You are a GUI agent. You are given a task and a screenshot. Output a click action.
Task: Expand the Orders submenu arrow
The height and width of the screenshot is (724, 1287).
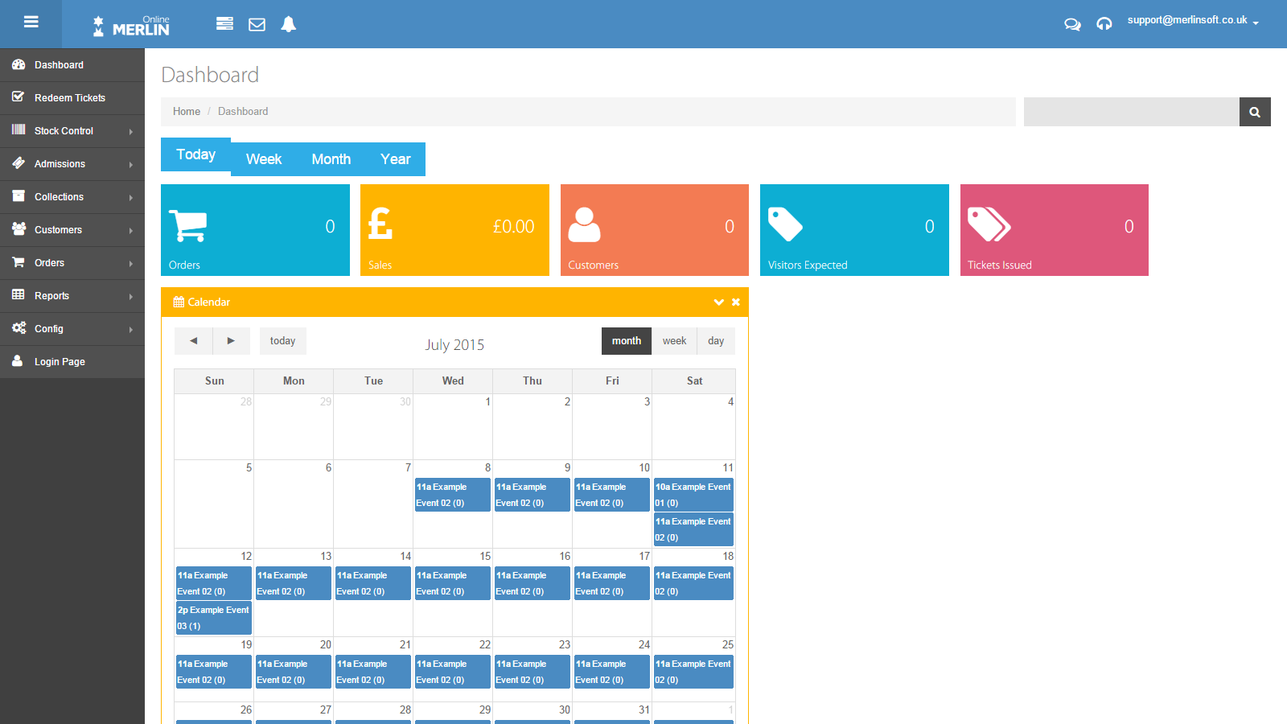pos(131,263)
